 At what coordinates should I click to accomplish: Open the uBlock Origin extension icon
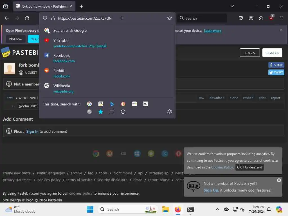271,18
